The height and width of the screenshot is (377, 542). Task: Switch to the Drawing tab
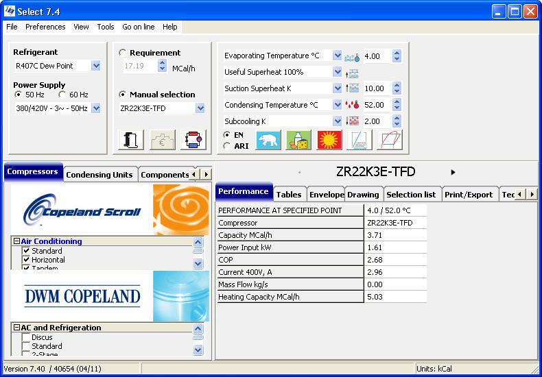(364, 195)
